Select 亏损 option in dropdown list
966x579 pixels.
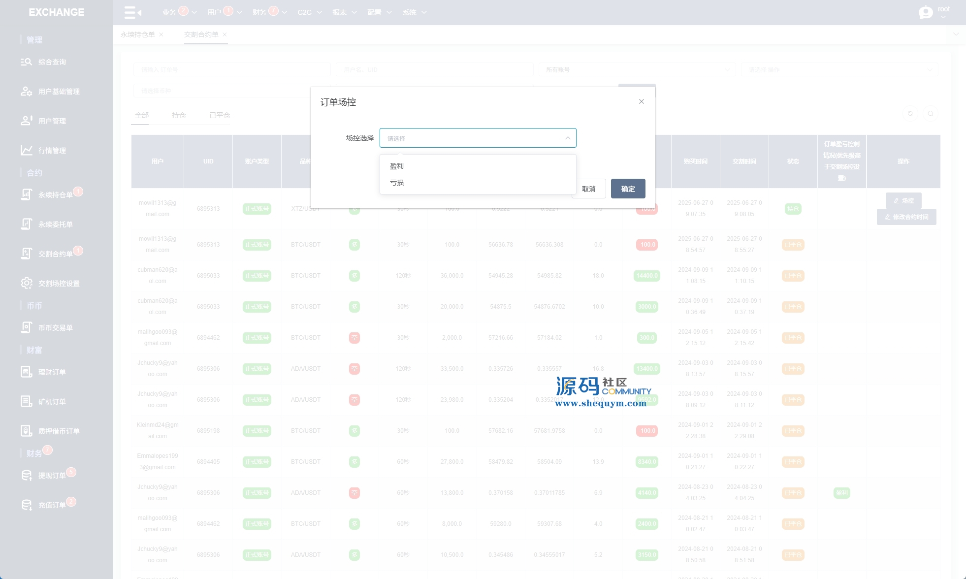coord(397,183)
